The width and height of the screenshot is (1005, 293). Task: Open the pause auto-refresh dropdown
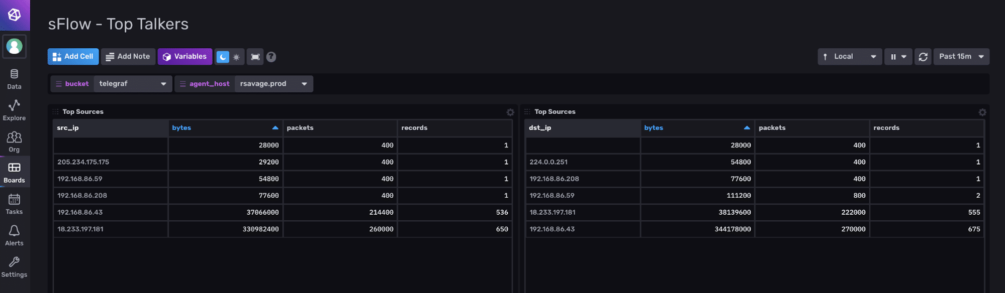898,57
